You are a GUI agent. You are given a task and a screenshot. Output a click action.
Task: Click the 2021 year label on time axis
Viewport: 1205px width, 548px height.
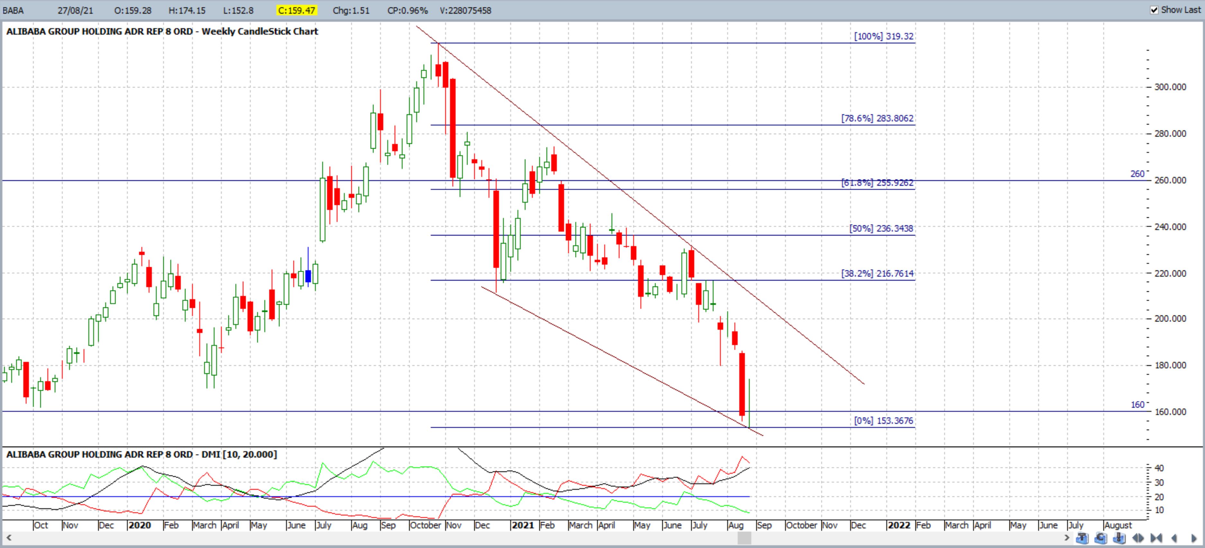pos(523,525)
